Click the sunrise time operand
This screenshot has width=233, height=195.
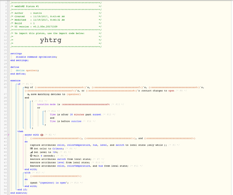point(76,121)
